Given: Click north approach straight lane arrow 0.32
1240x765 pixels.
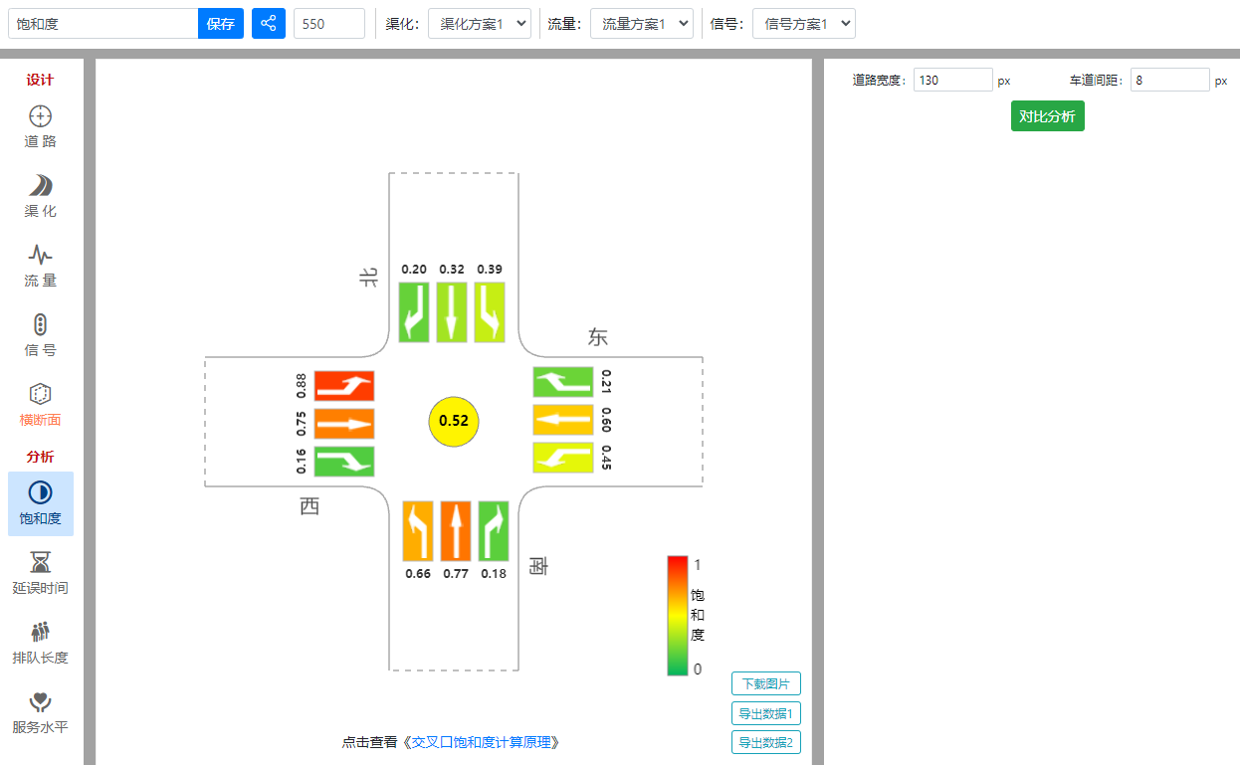Looking at the screenshot, I should tap(452, 312).
